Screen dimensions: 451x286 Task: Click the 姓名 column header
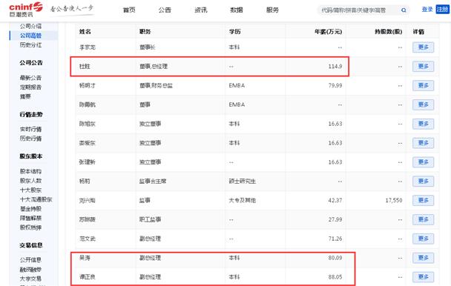85,32
